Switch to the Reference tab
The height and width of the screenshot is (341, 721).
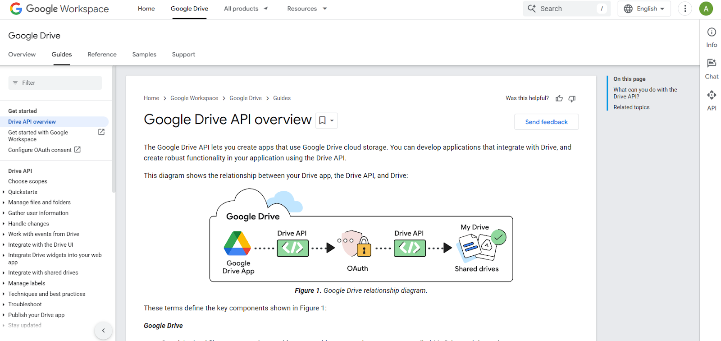(x=102, y=55)
